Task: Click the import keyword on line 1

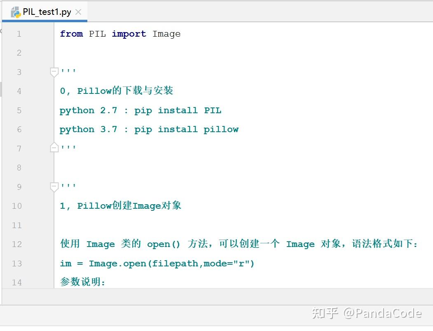Action: click(129, 34)
